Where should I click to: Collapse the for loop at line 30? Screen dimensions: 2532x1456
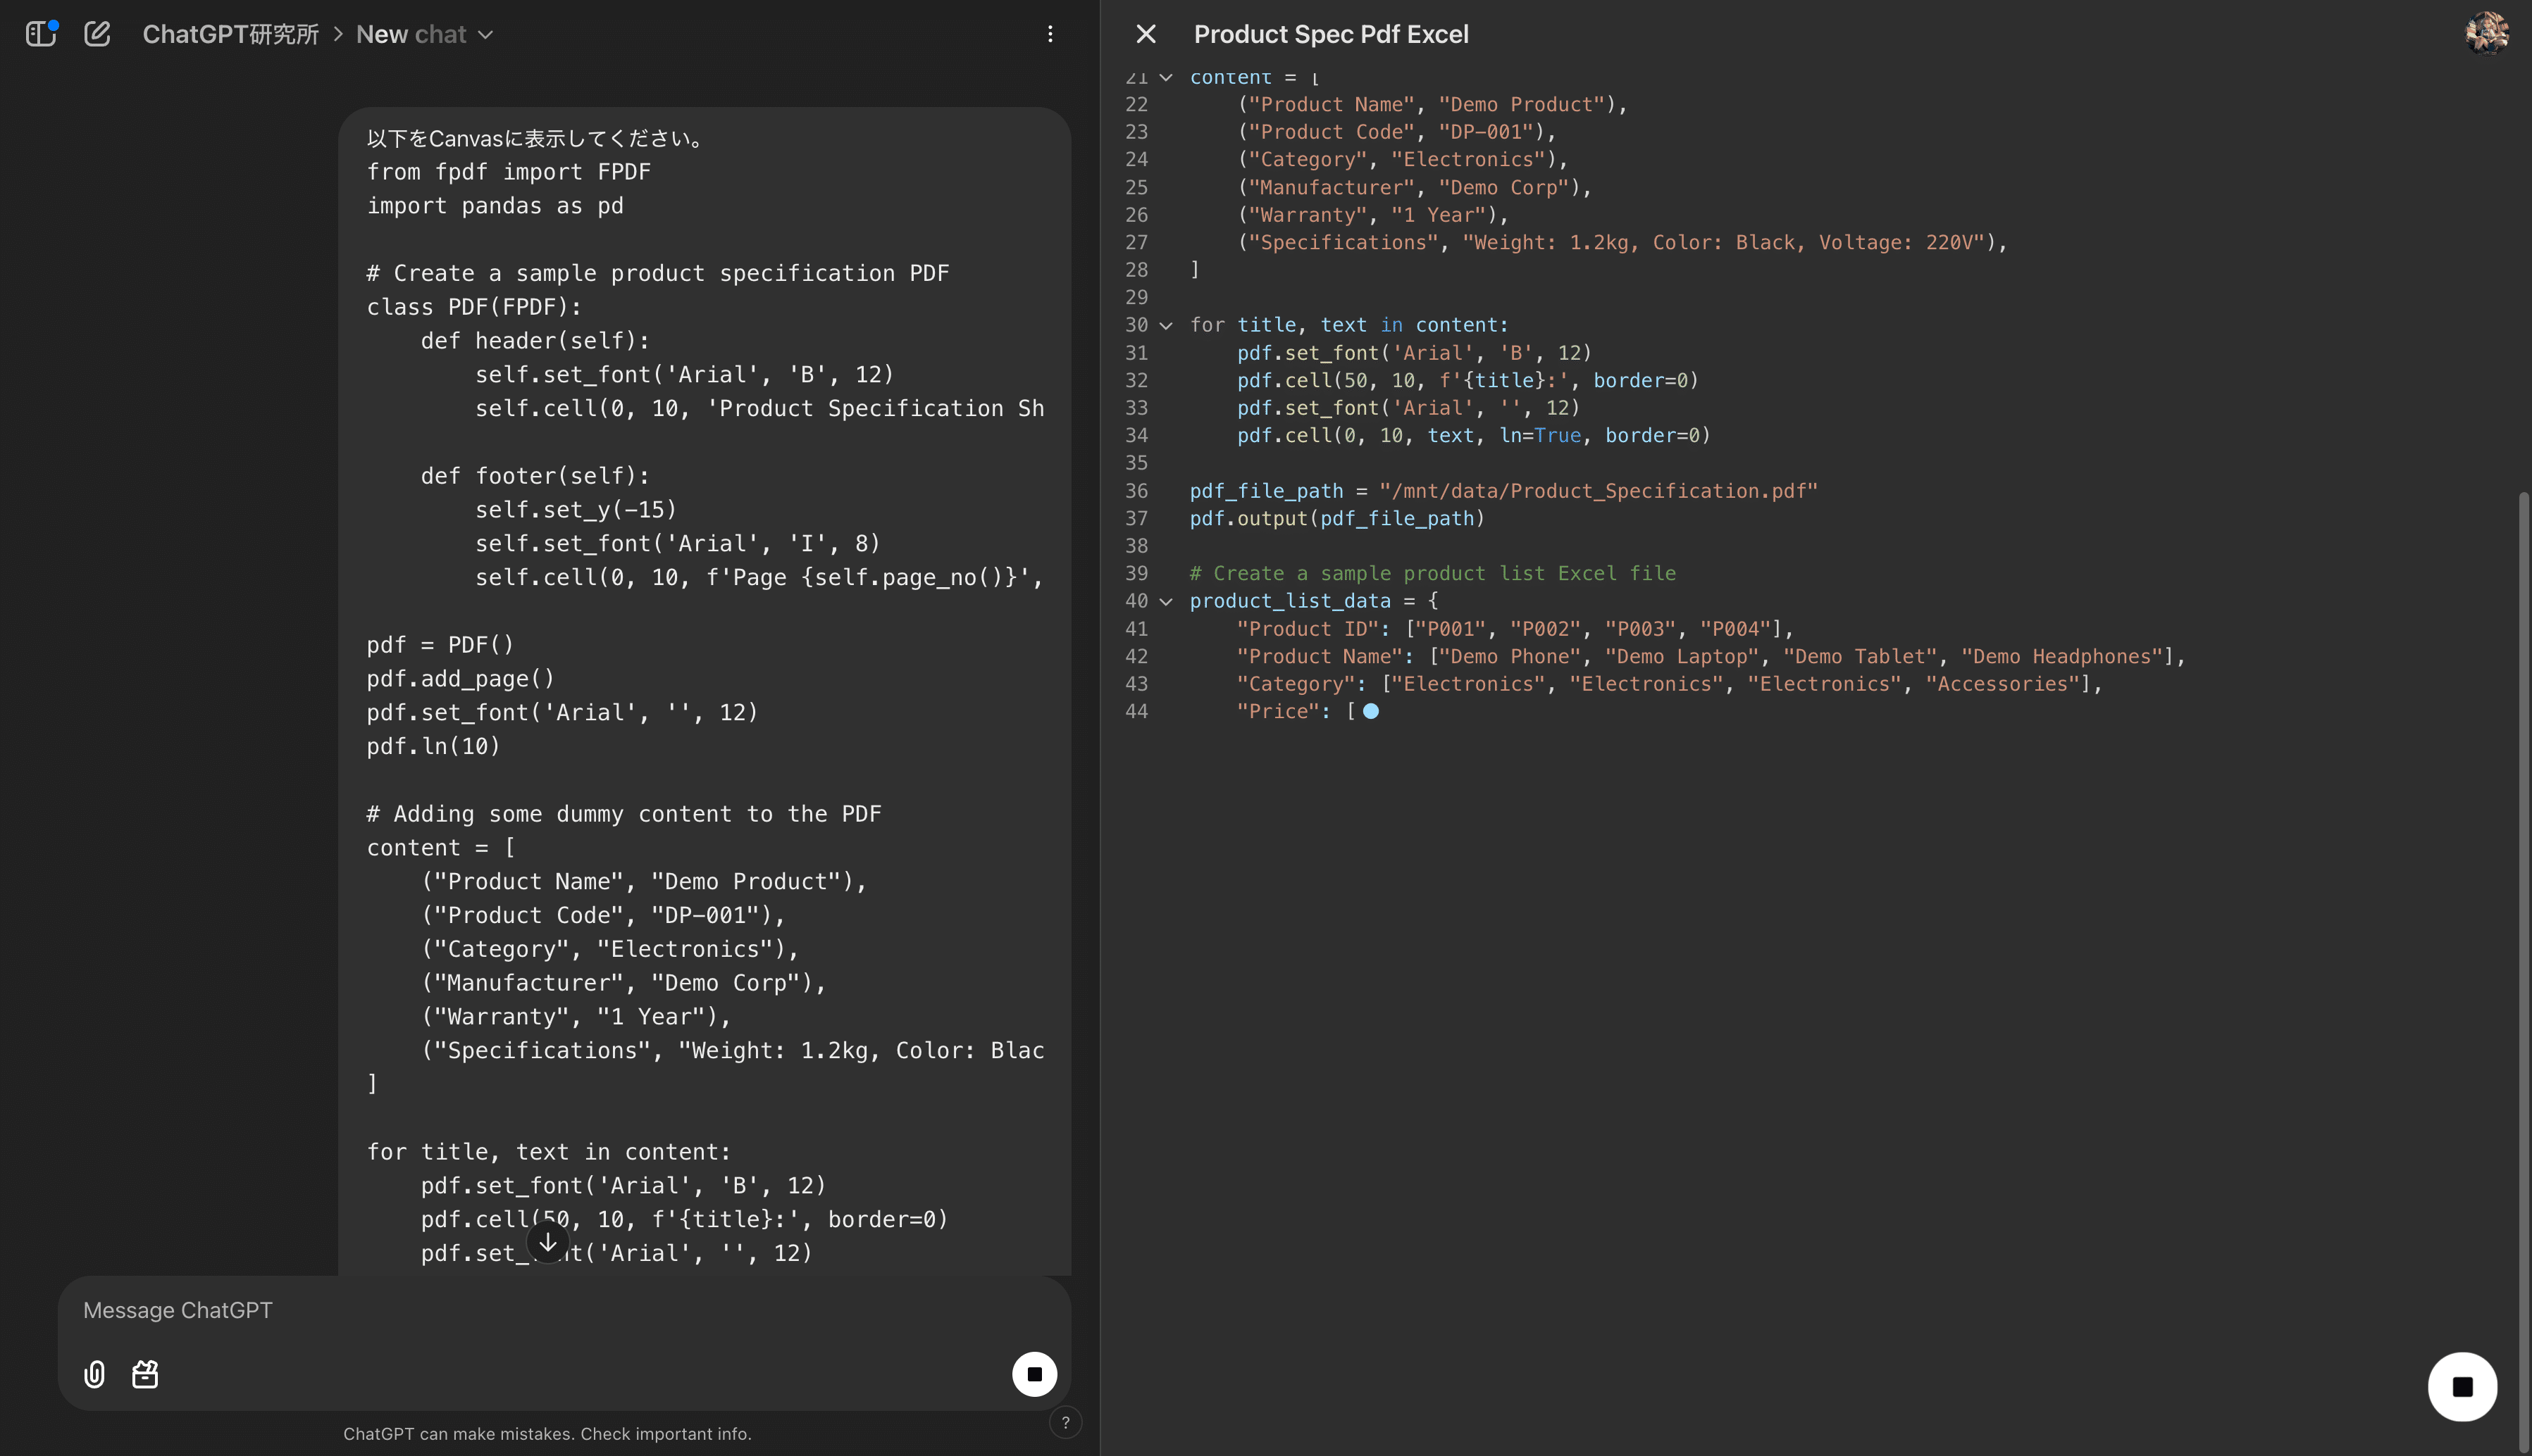point(1165,326)
